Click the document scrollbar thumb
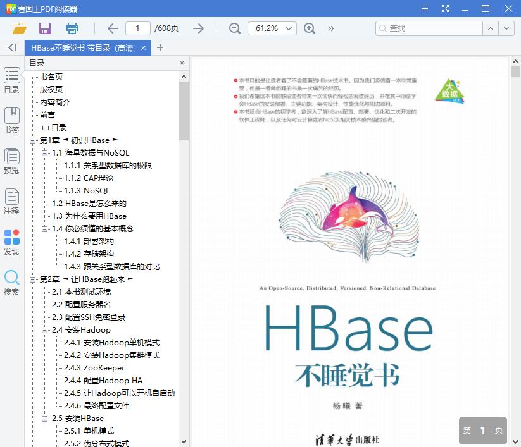The height and width of the screenshot is (447, 521). [x=516, y=71]
